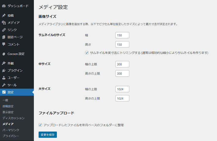Click the Dashboard gauge icon in sidebar
217x141 pixels.
[x=4, y=6]
